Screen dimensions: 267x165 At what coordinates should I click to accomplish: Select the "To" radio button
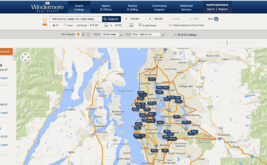coord(53,25)
